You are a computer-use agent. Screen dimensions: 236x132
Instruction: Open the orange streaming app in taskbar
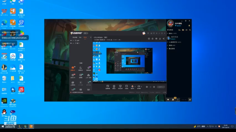pyautogui.click(x=31, y=126)
